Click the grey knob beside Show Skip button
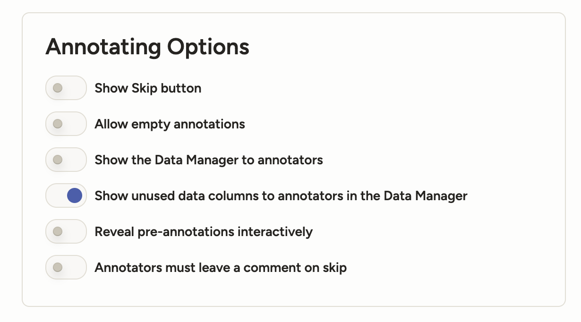The width and height of the screenshot is (581, 322). pyautogui.click(x=58, y=88)
